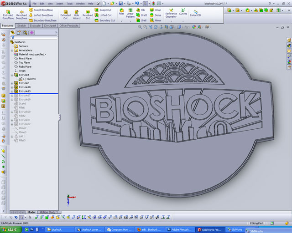Image resolution: width=292 pixels, height=233 pixels.
Task: Select the Revolved Boss/Base tool
Action: click(x=21, y=15)
